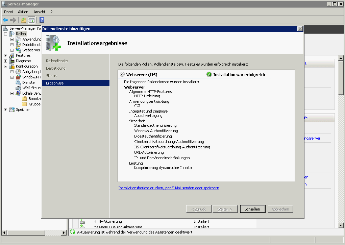Expand the Dateidienste tree node

tap(12, 45)
